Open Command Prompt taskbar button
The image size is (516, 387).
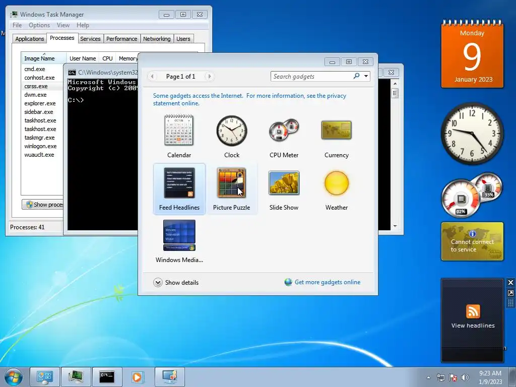[x=107, y=377]
